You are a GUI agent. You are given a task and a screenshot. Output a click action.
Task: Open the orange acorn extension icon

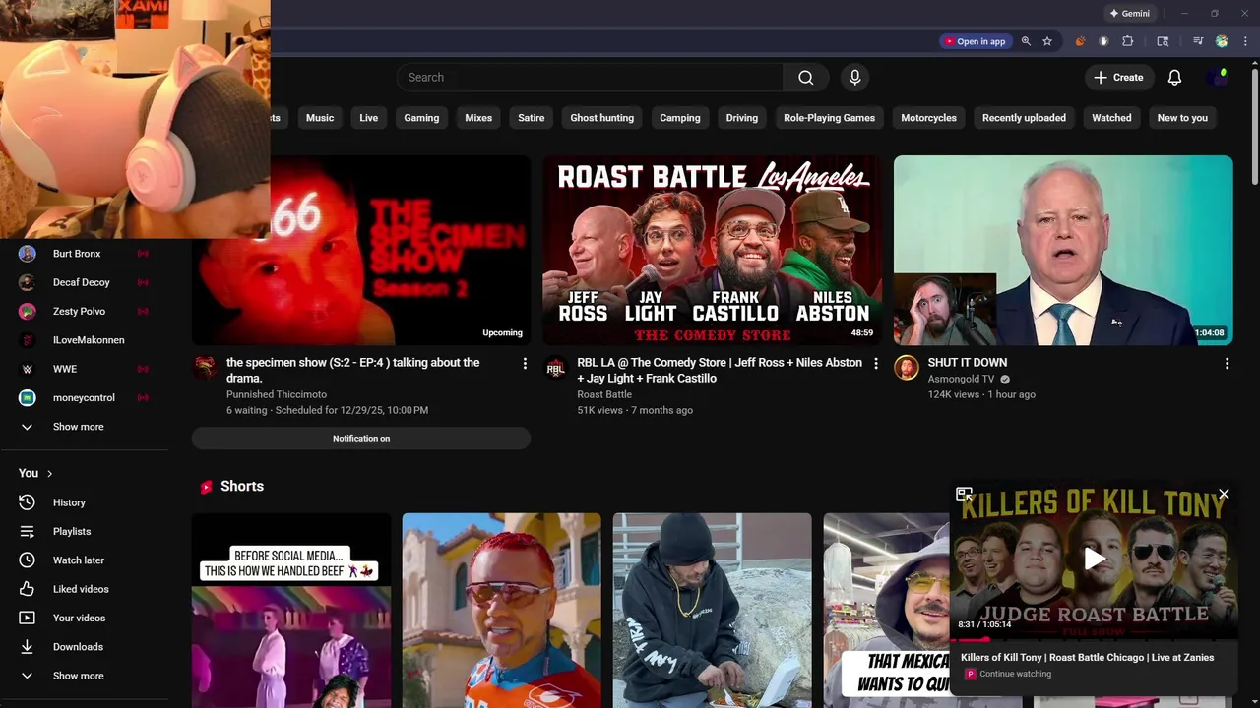[1080, 41]
